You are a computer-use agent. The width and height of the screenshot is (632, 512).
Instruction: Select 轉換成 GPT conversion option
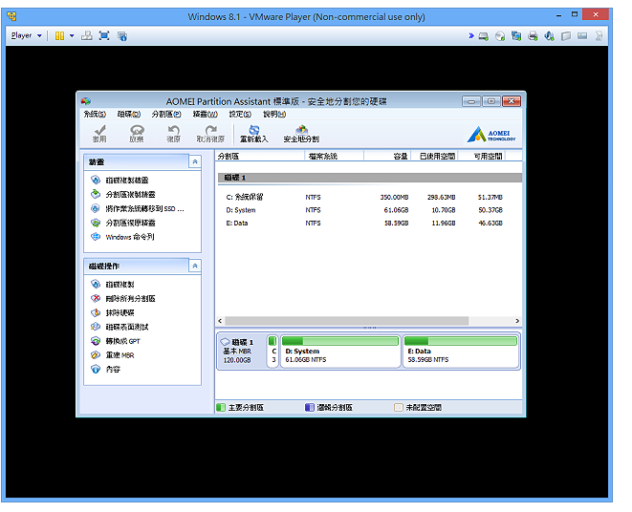pos(122,341)
